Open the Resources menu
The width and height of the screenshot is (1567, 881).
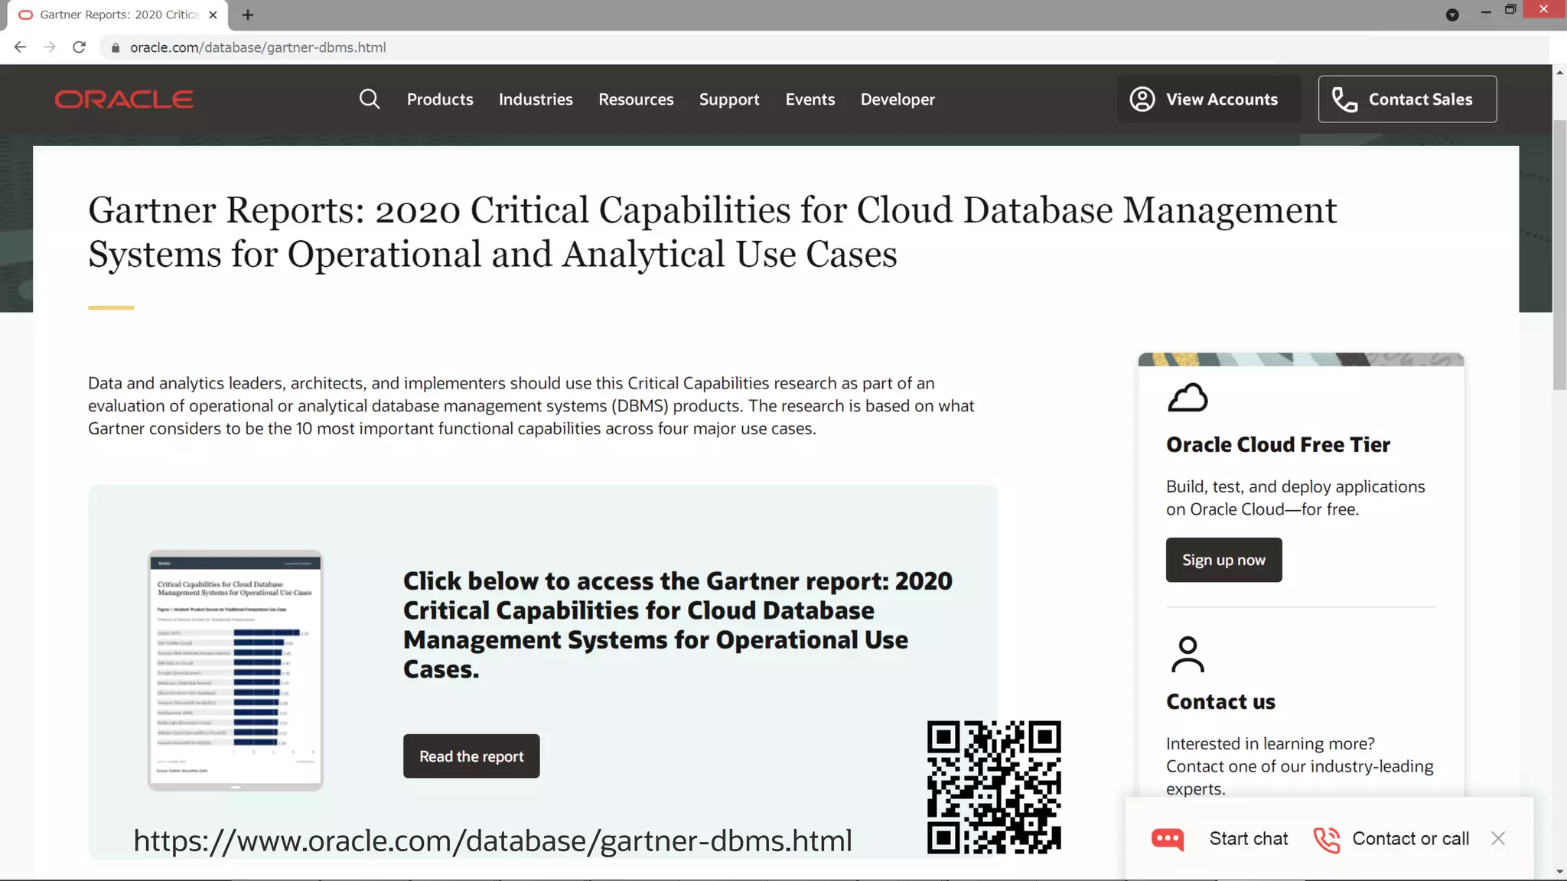pyautogui.click(x=636, y=99)
